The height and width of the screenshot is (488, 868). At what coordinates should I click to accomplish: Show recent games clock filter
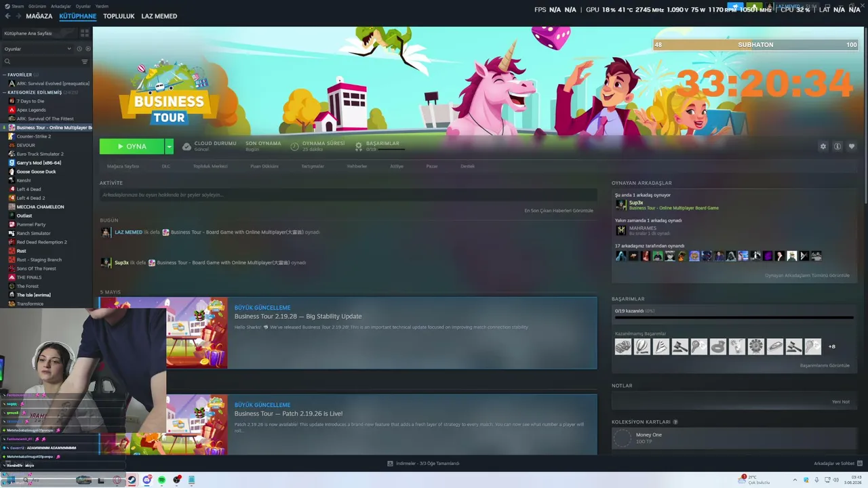click(79, 49)
